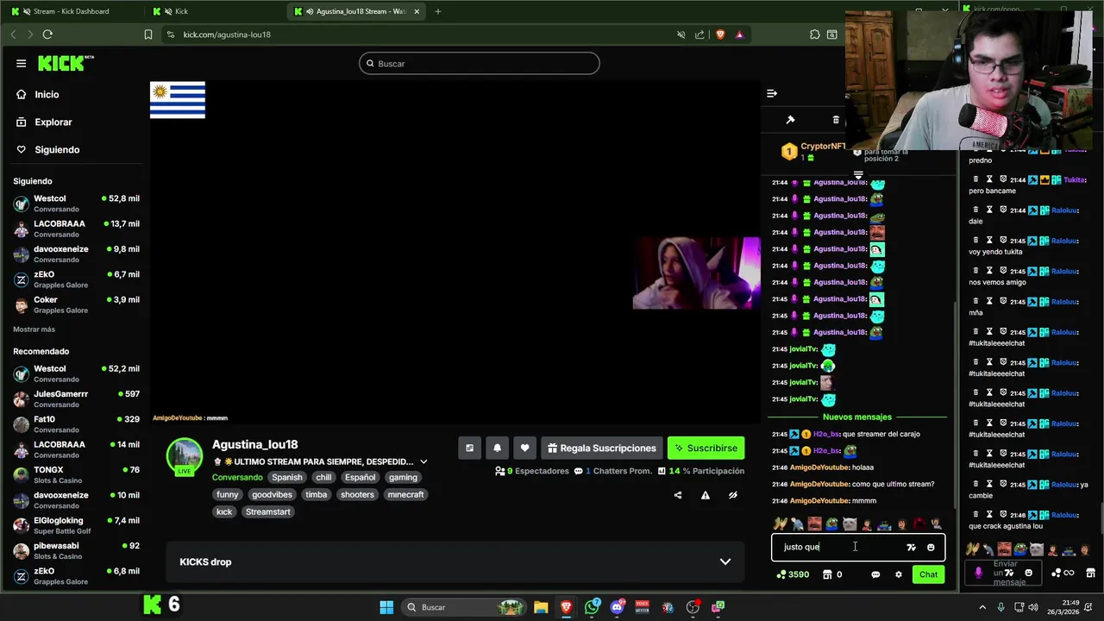Report the stream via the warning triangle icon
The image size is (1104, 621).
pos(706,495)
